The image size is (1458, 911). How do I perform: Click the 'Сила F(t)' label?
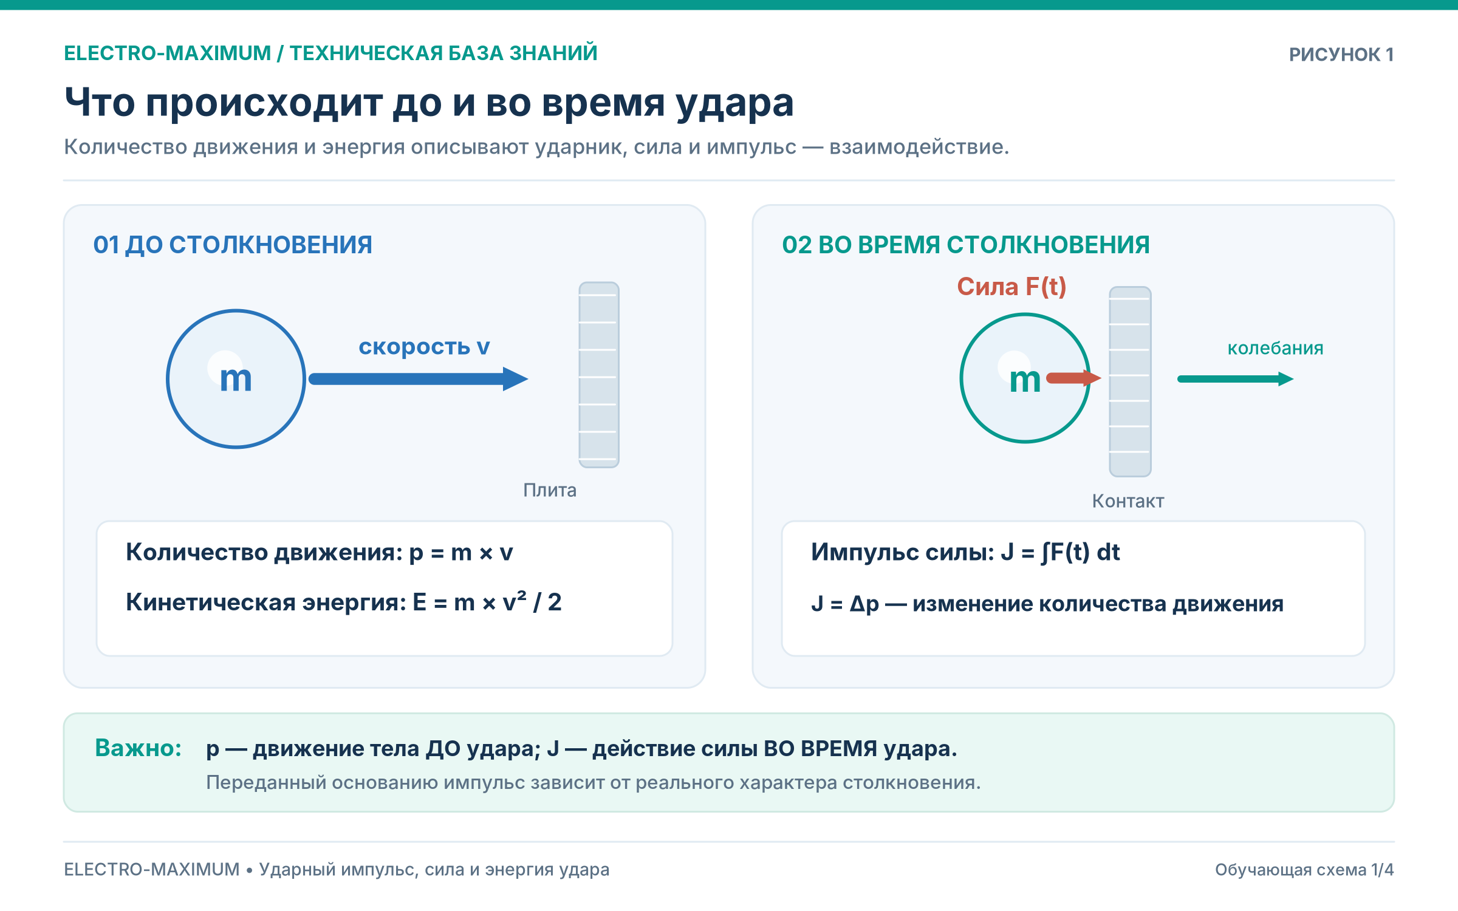tap(1011, 287)
